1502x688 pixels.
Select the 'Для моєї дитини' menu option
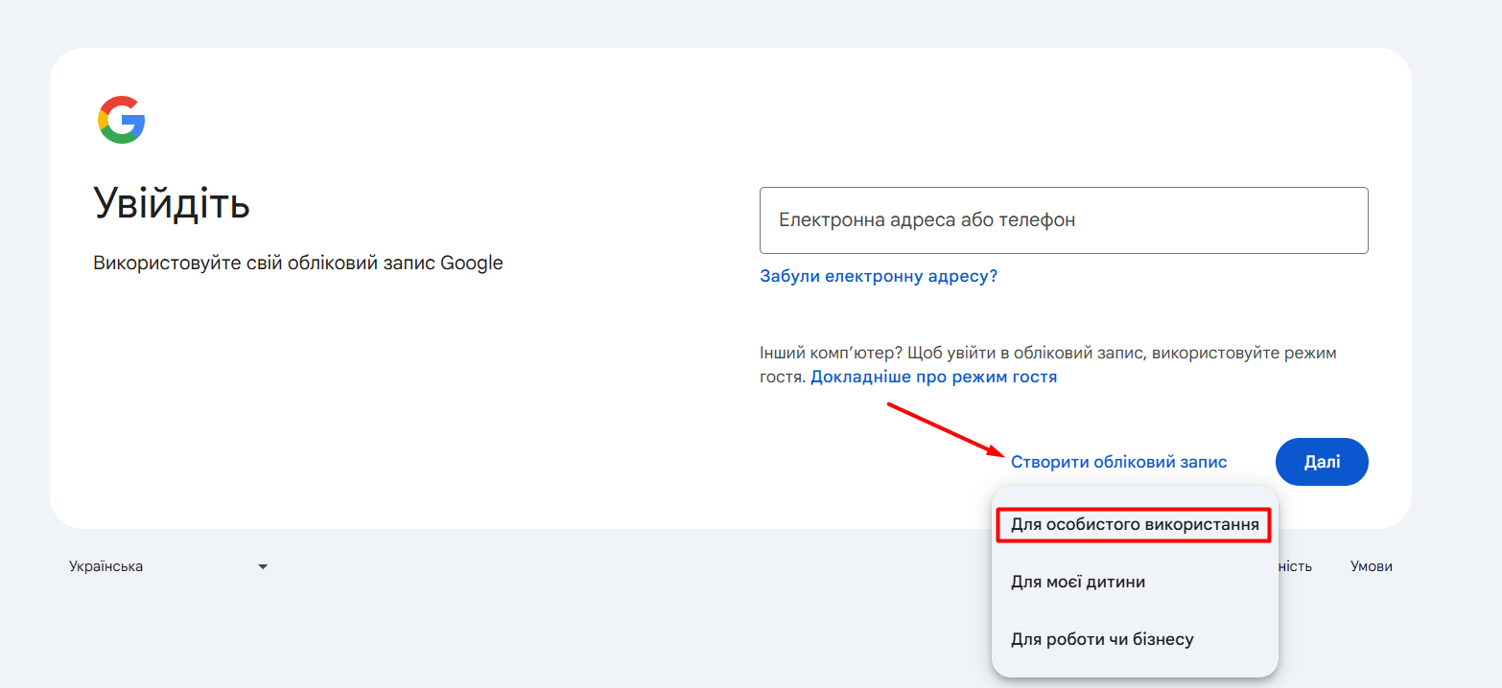1135,582
